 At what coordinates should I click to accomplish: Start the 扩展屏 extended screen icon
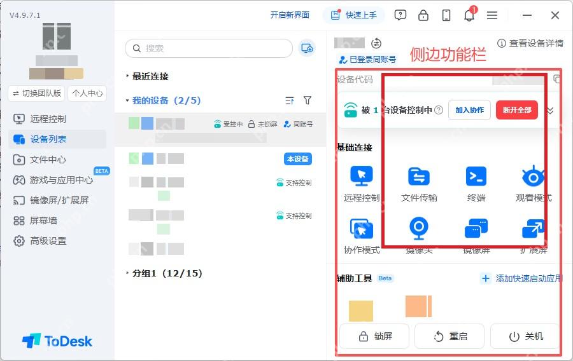click(534, 236)
